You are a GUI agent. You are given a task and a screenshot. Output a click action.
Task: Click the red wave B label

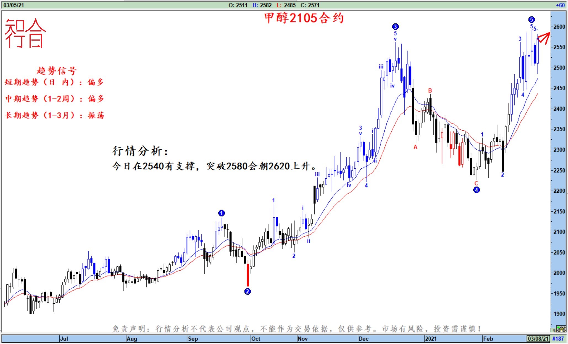[430, 91]
